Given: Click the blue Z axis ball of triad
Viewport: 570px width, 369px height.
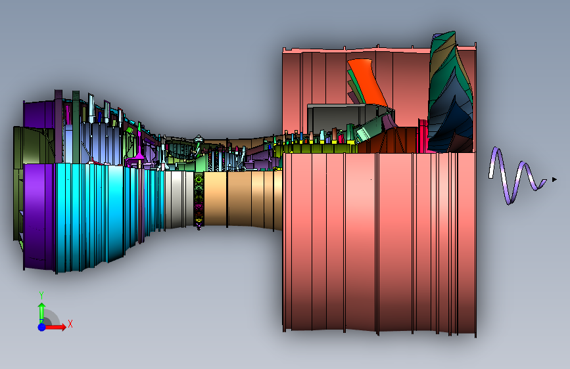Looking at the screenshot, I should coord(42,327).
